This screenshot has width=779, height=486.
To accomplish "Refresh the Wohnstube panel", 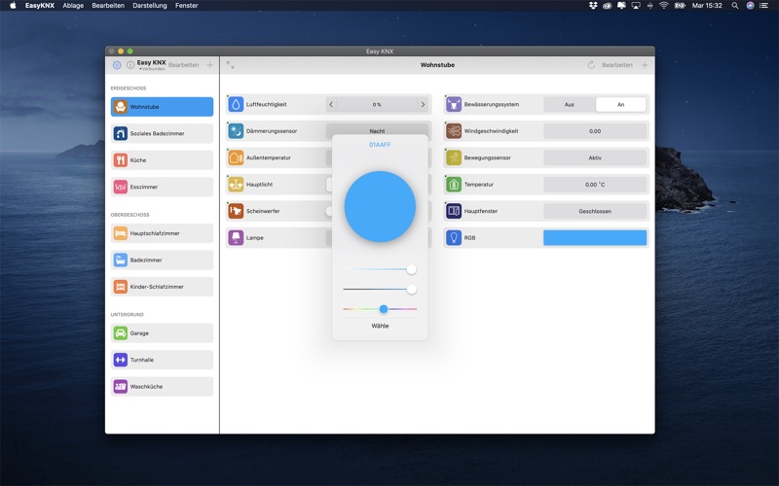I will [591, 65].
